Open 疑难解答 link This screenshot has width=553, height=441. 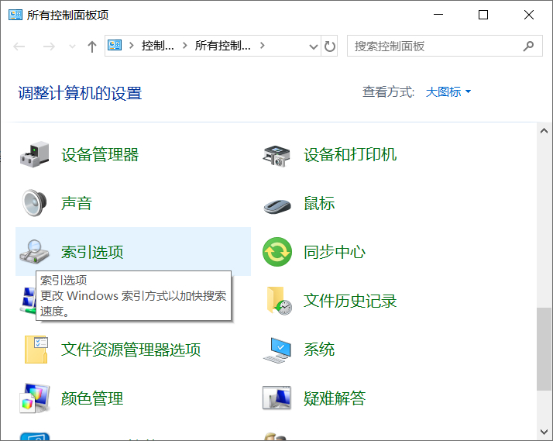click(x=335, y=398)
